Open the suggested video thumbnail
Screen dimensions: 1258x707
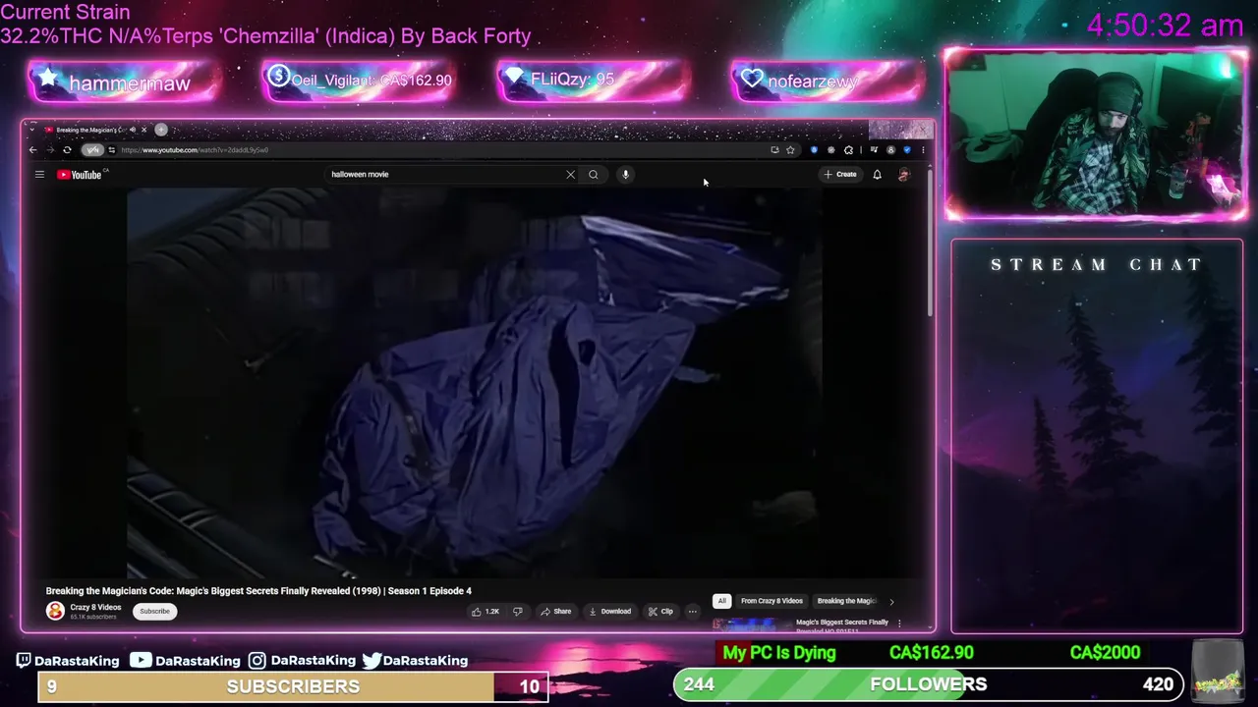click(x=752, y=624)
